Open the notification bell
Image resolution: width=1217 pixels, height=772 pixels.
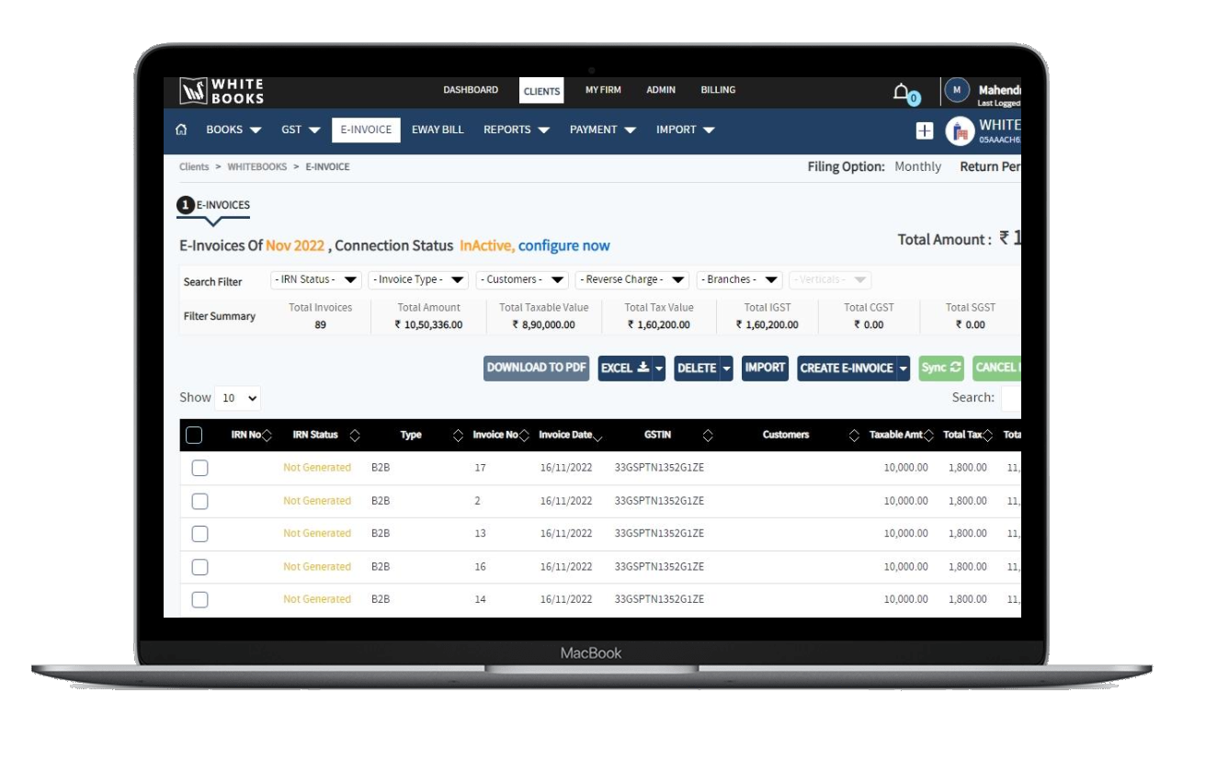902,92
